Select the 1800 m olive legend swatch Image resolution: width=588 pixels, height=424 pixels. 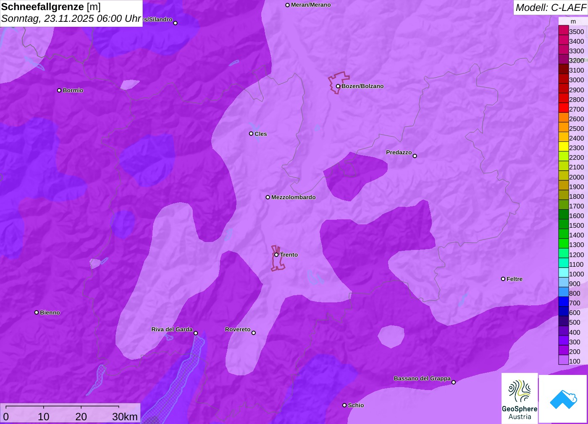(563, 195)
